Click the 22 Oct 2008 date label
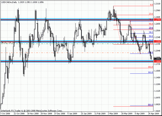The width and height of the screenshot is (162, 116). pos(19,114)
